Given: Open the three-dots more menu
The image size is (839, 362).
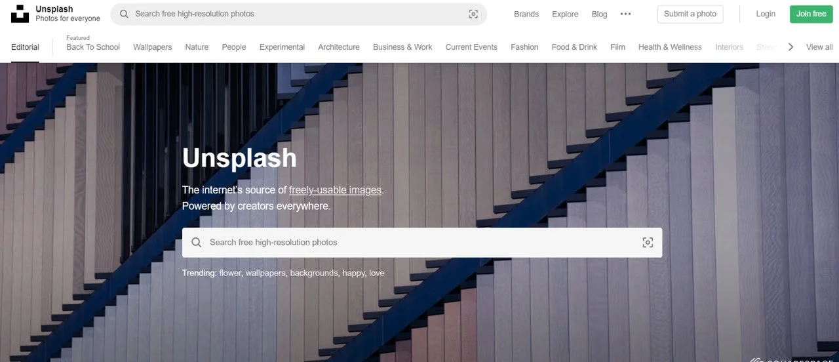Looking at the screenshot, I should 626,14.
